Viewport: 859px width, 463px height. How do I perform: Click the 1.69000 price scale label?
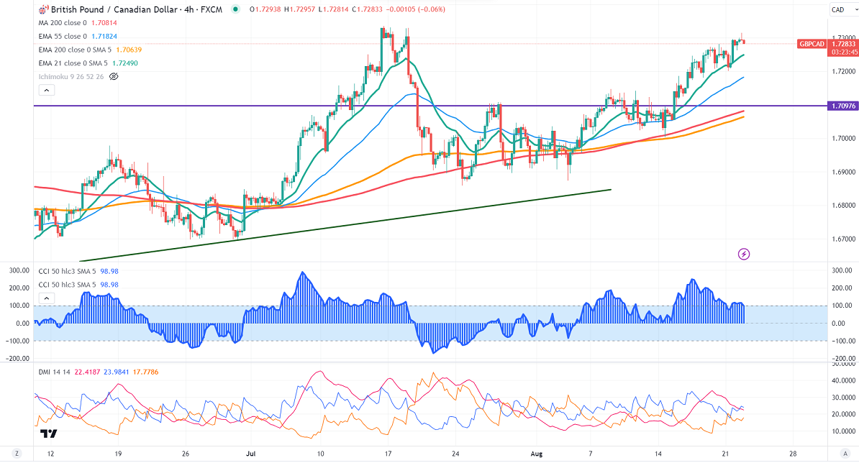pyautogui.click(x=843, y=173)
